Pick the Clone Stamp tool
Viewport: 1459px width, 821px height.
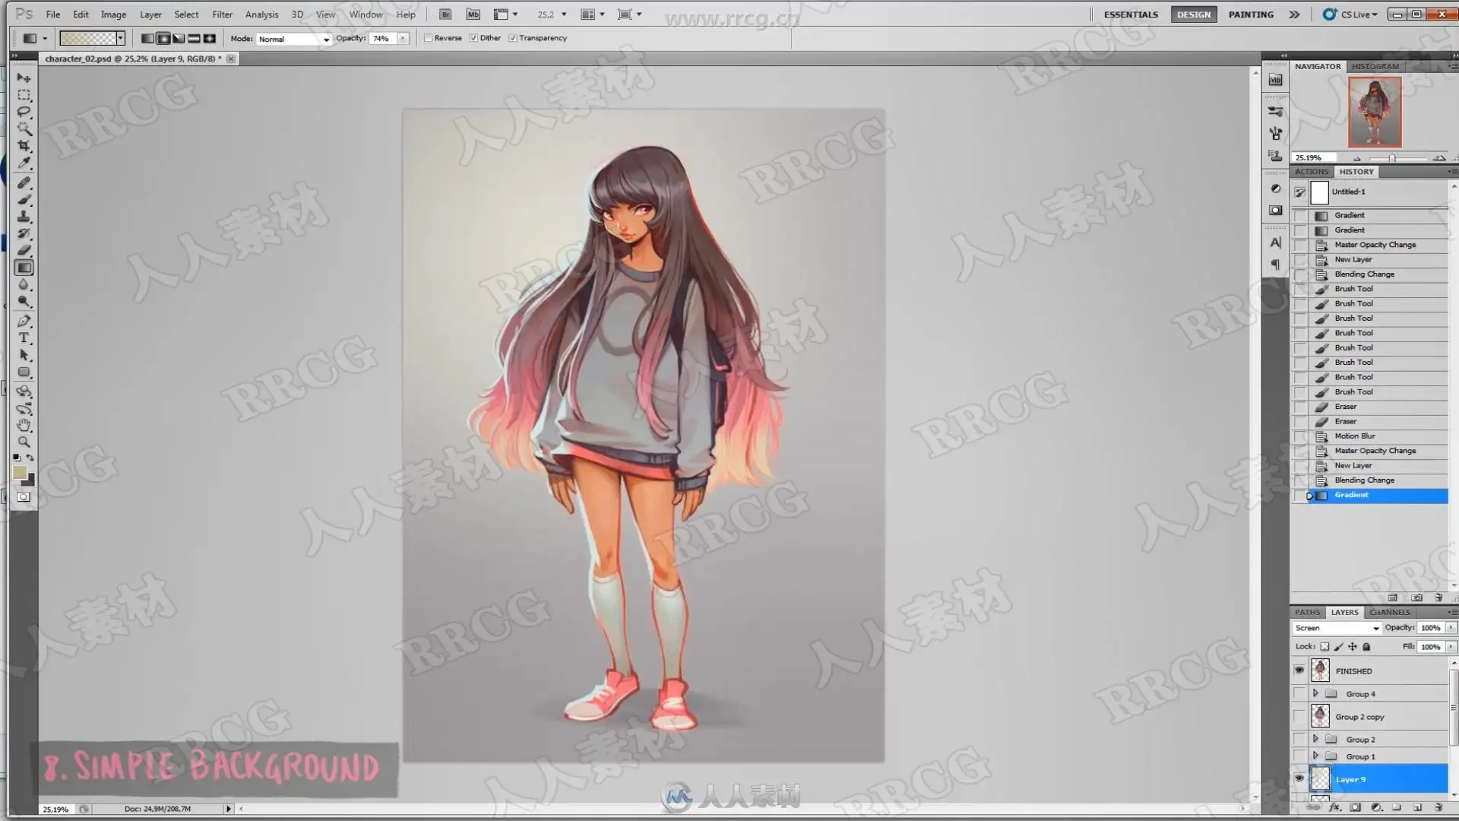pos(24,217)
